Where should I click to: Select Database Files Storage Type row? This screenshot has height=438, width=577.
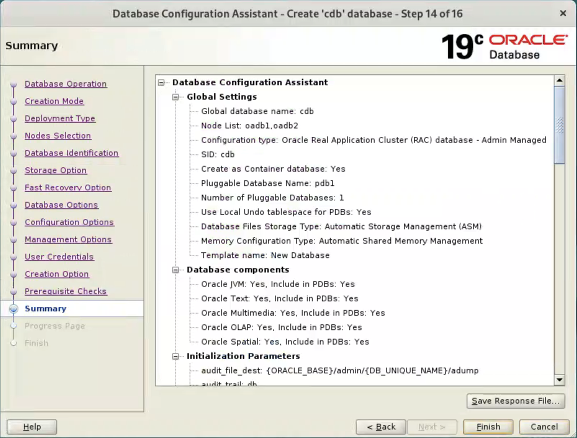point(341,226)
